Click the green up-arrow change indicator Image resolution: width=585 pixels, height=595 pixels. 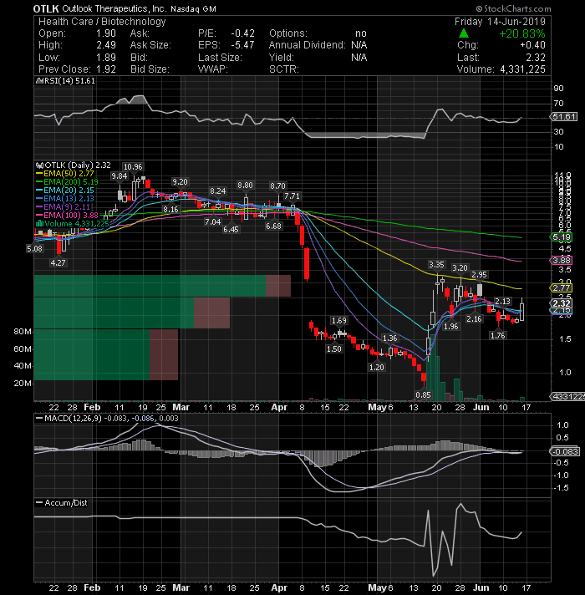464,33
